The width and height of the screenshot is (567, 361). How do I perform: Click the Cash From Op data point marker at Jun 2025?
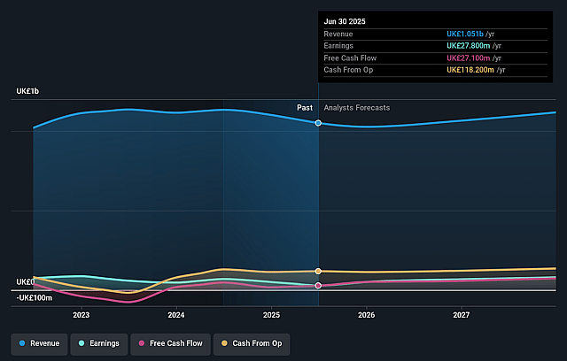pyautogui.click(x=318, y=271)
